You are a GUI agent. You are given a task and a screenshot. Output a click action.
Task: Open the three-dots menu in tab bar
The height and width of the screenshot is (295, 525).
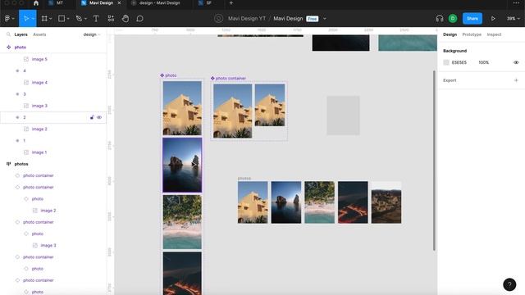point(516,3)
